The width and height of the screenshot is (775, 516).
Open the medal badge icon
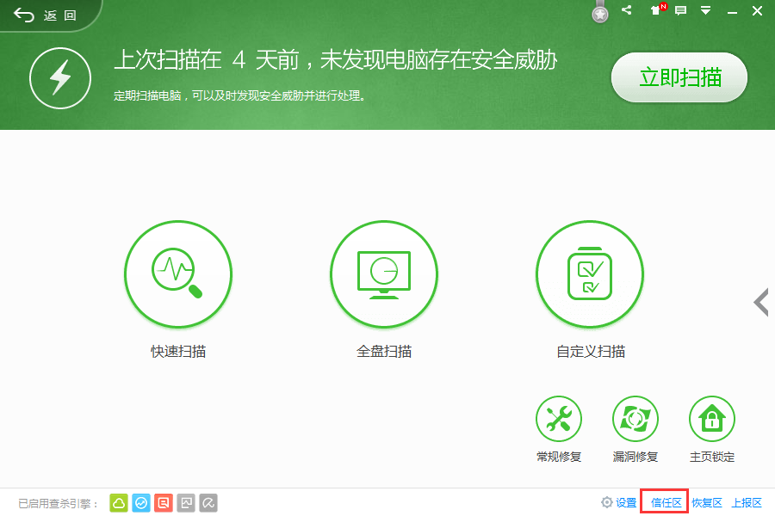tap(600, 12)
